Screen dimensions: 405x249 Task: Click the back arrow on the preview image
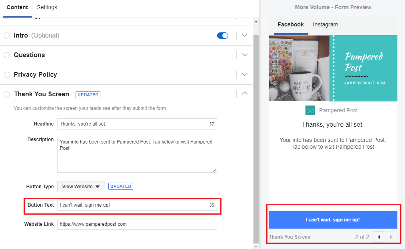click(279, 46)
